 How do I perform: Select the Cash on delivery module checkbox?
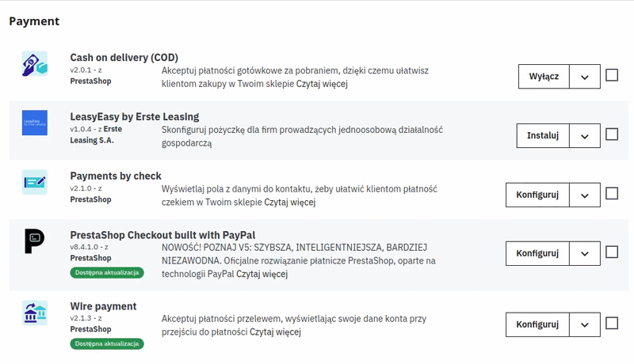click(612, 75)
